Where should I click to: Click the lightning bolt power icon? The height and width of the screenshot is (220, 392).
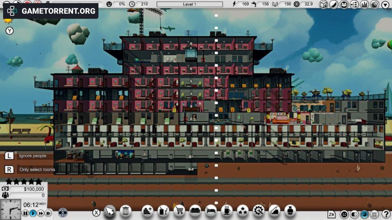(x=234, y=4)
